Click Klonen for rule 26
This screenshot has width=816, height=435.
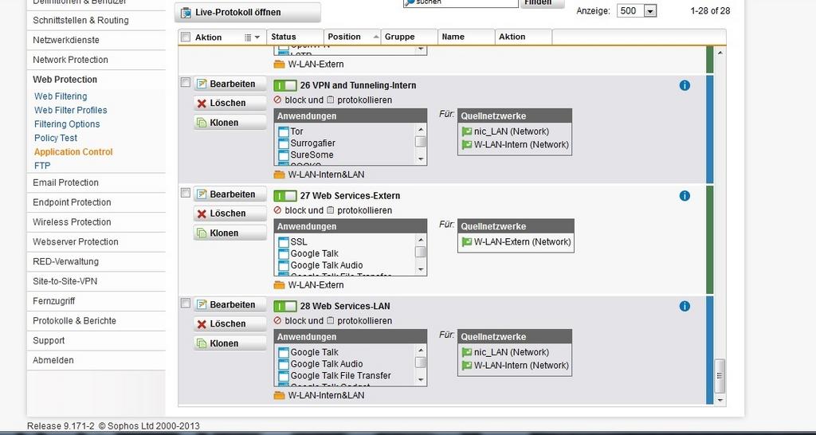230,123
